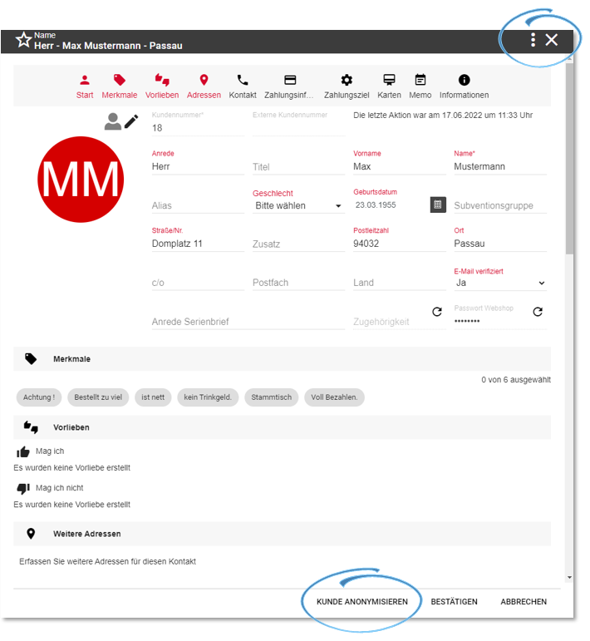The image size is (590, 641).
Task: Click the '0 von 6 ausgewählt' text
Action: tap(516, 379)
